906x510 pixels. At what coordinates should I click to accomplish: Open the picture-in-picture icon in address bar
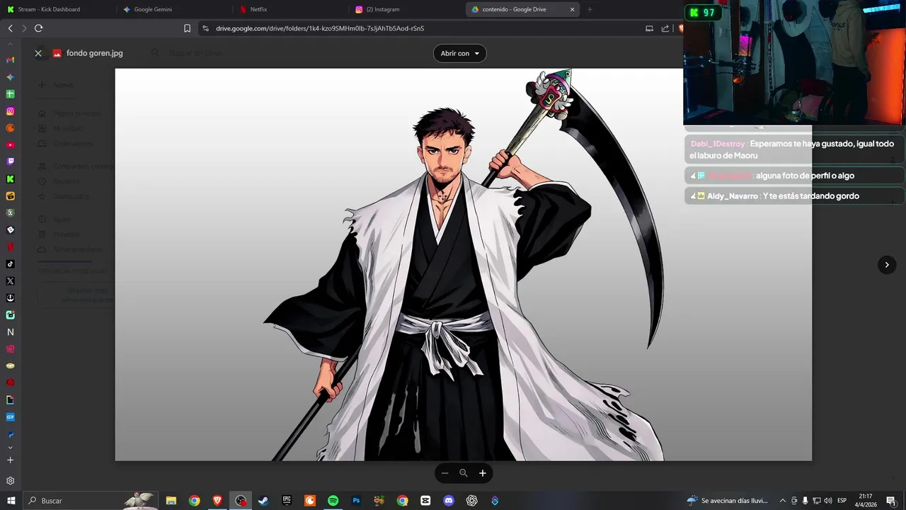click(x=649, y=28)
